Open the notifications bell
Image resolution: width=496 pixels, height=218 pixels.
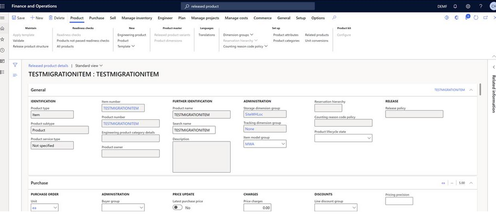click(455, 6)
